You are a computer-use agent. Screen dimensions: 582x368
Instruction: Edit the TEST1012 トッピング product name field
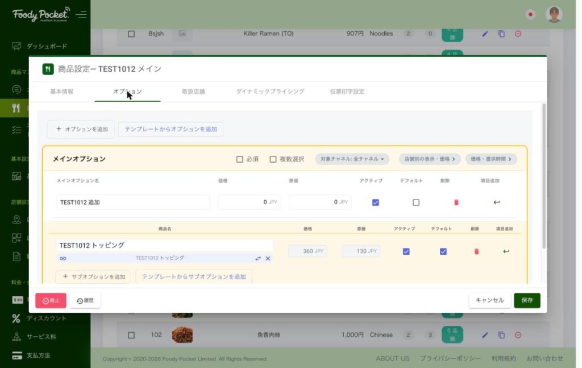click(x=164, y=246)
